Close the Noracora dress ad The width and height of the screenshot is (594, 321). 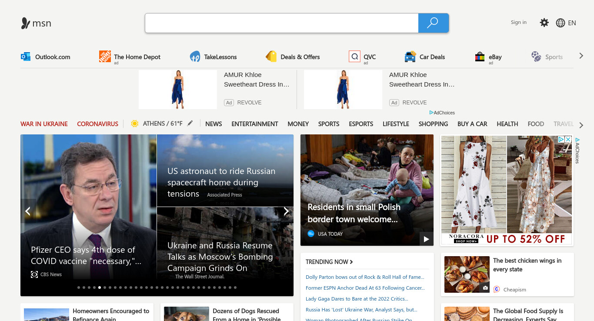568,140
